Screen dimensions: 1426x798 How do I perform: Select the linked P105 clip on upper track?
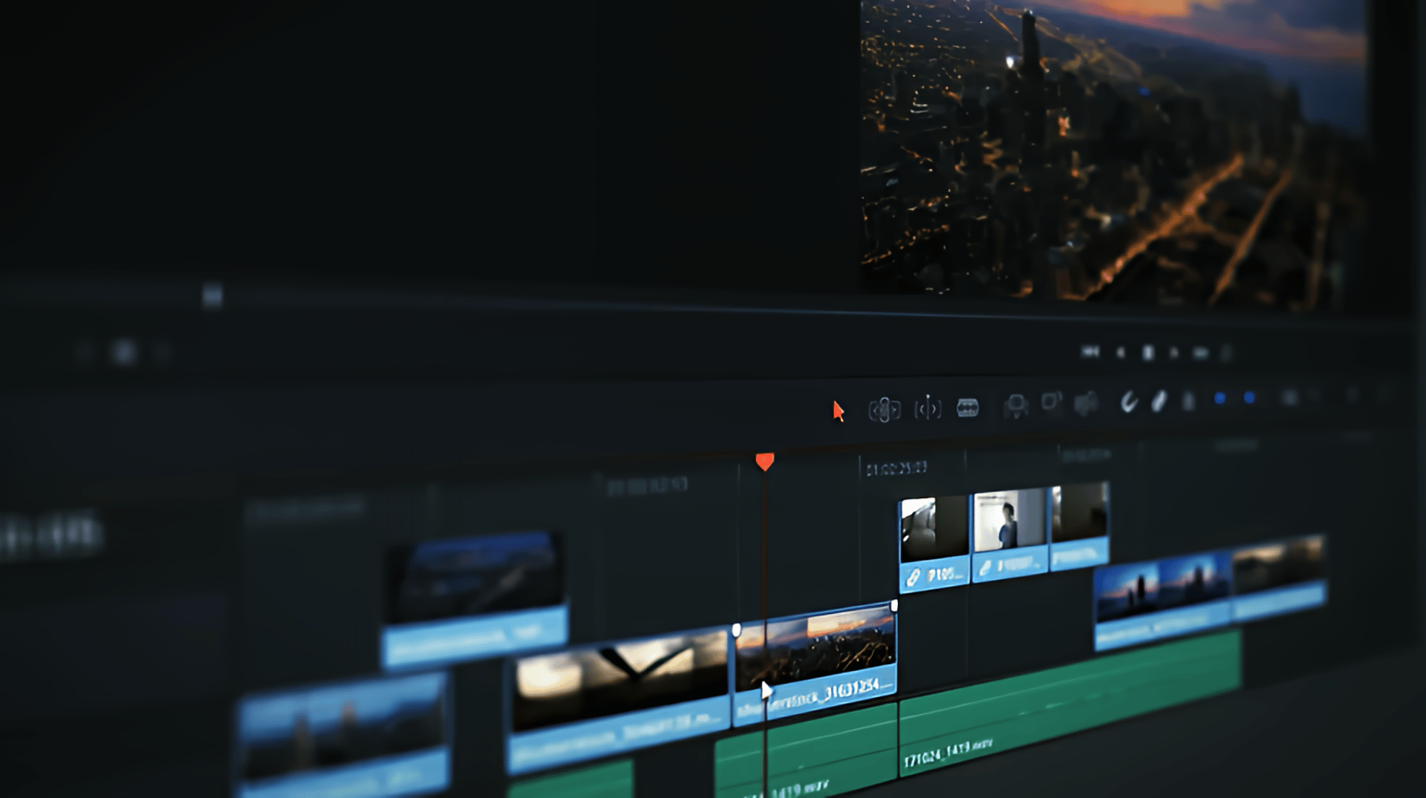point(934,543)
